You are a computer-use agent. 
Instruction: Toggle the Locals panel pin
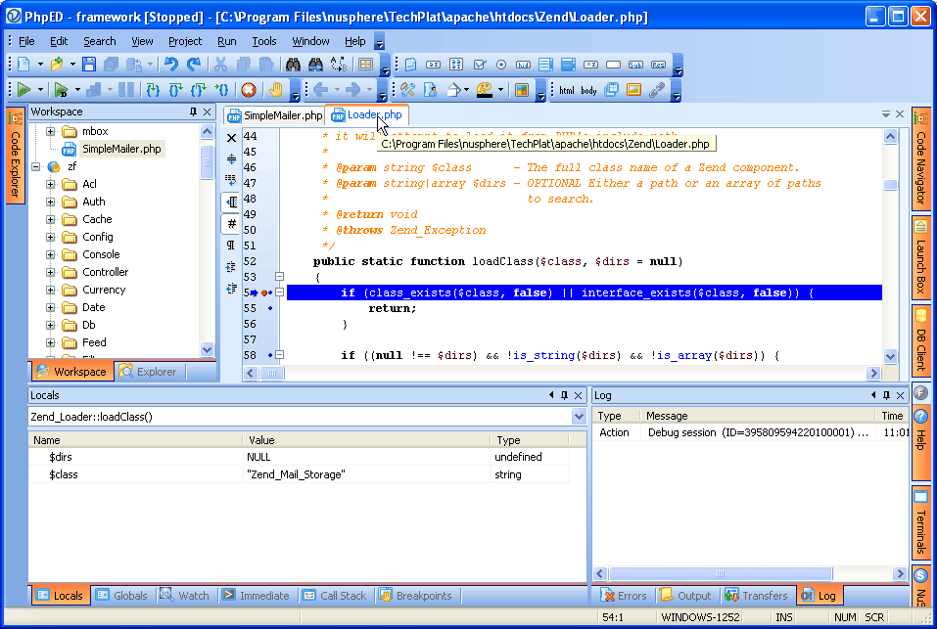[564, 395]
